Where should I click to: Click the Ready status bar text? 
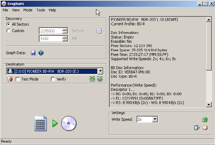click(6, 141)
